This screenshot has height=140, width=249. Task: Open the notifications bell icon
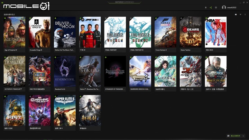coord(206,8)
